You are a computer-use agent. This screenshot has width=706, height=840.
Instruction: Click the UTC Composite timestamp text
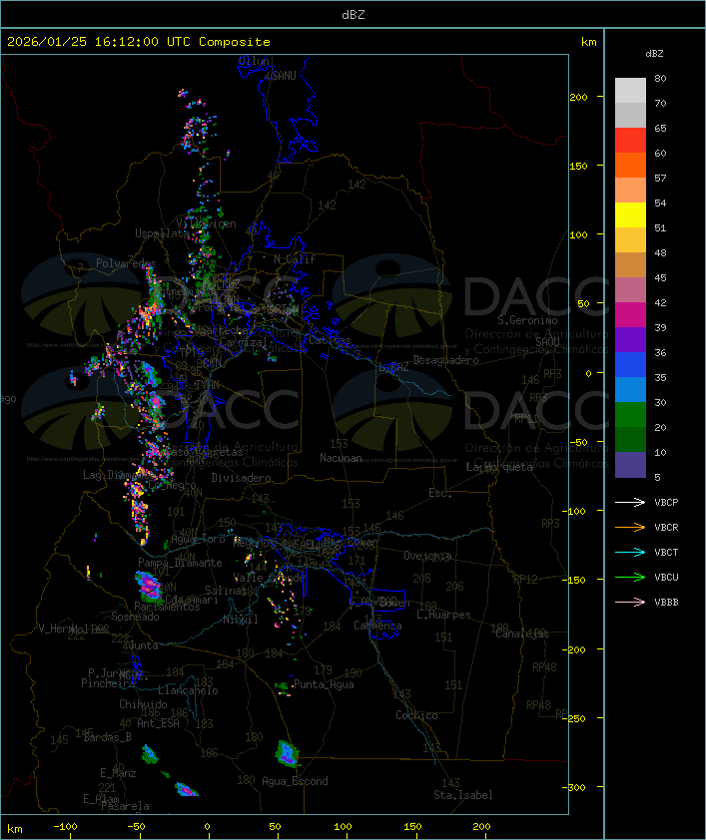pos(138,42)
